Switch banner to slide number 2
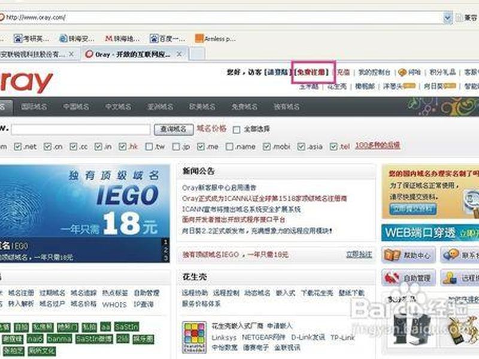479x359 pixels. [x=165, y=250]
